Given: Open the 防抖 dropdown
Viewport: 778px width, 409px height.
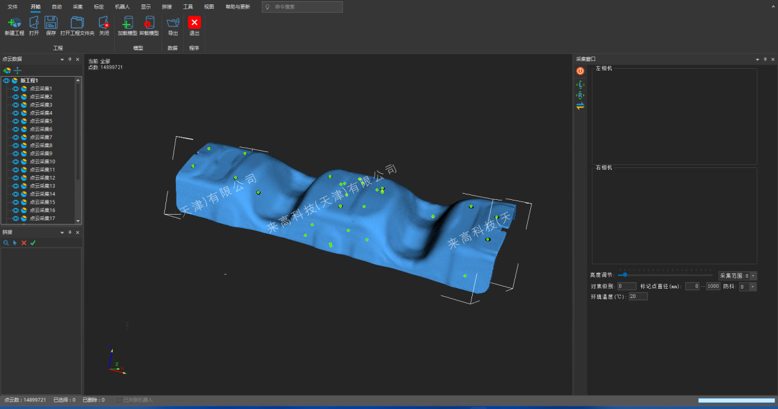Looking at the screenshot, I should [x=752, y=286].
